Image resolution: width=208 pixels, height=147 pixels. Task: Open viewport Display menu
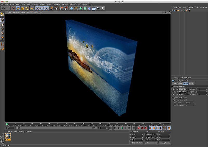[23, 12]
